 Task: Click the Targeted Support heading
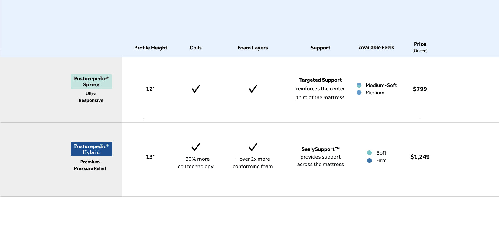[x=320, y=80]
